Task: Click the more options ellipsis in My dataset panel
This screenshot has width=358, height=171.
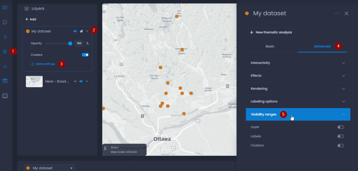Action: tap(337, 13)
